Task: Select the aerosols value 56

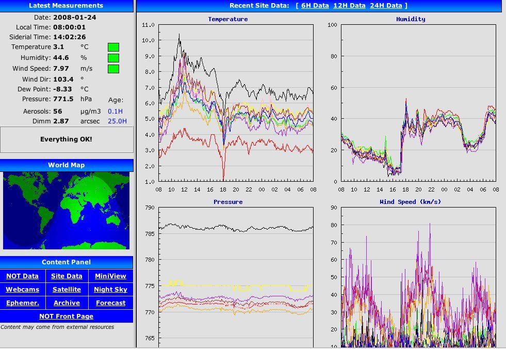Action: tap(57, 112)
